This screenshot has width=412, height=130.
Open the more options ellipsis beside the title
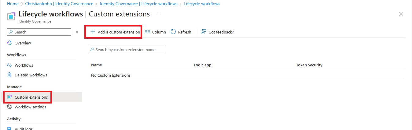pos(160,14)
